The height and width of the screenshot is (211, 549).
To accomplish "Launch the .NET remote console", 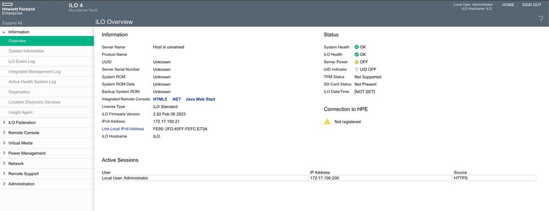I will (x=176, y=99).
